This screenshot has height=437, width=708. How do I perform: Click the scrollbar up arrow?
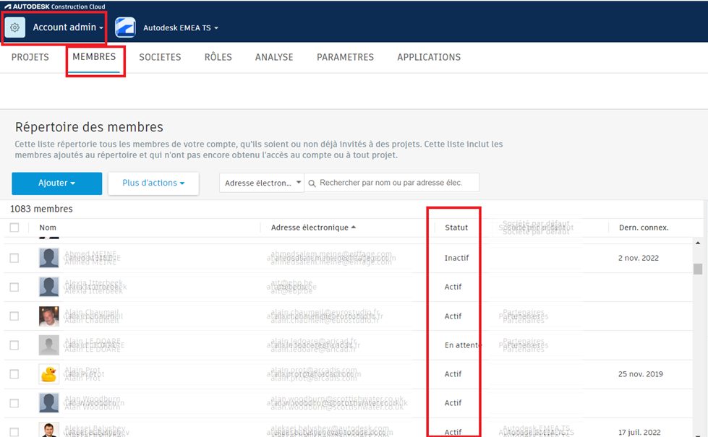click(698, 243)
